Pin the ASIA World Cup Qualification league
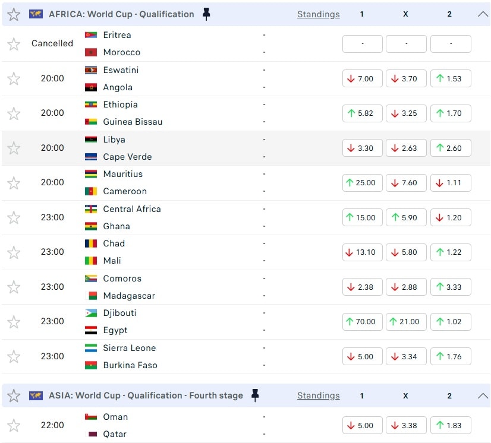This screenshot has height=443, width=491. [x=255, y=395]
